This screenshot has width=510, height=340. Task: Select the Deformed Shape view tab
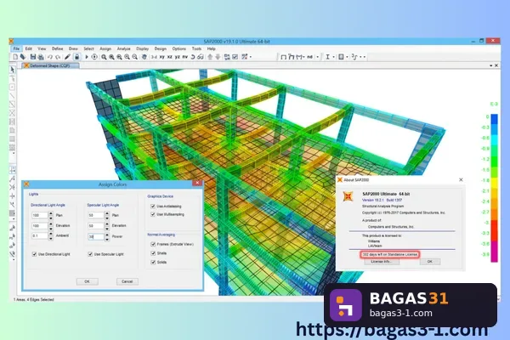tap(50, 65)
